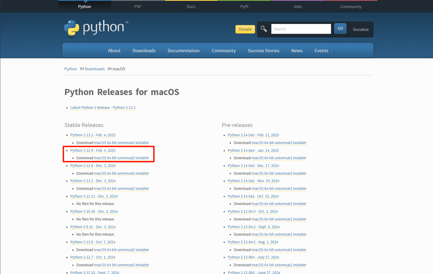433x274 pixels.
Task: Open Python 3.13.0rc3 - Oct. 1, 2024 pre-release
Action: pyautogui.click(x=253, y=211)
